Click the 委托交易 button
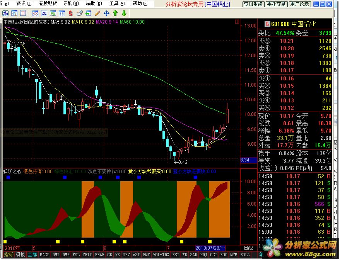Viewport: 340px width, 260px height. coord(277,4)
